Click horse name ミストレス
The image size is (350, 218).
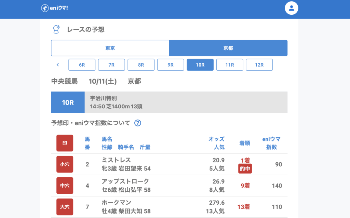click(116, 160)
